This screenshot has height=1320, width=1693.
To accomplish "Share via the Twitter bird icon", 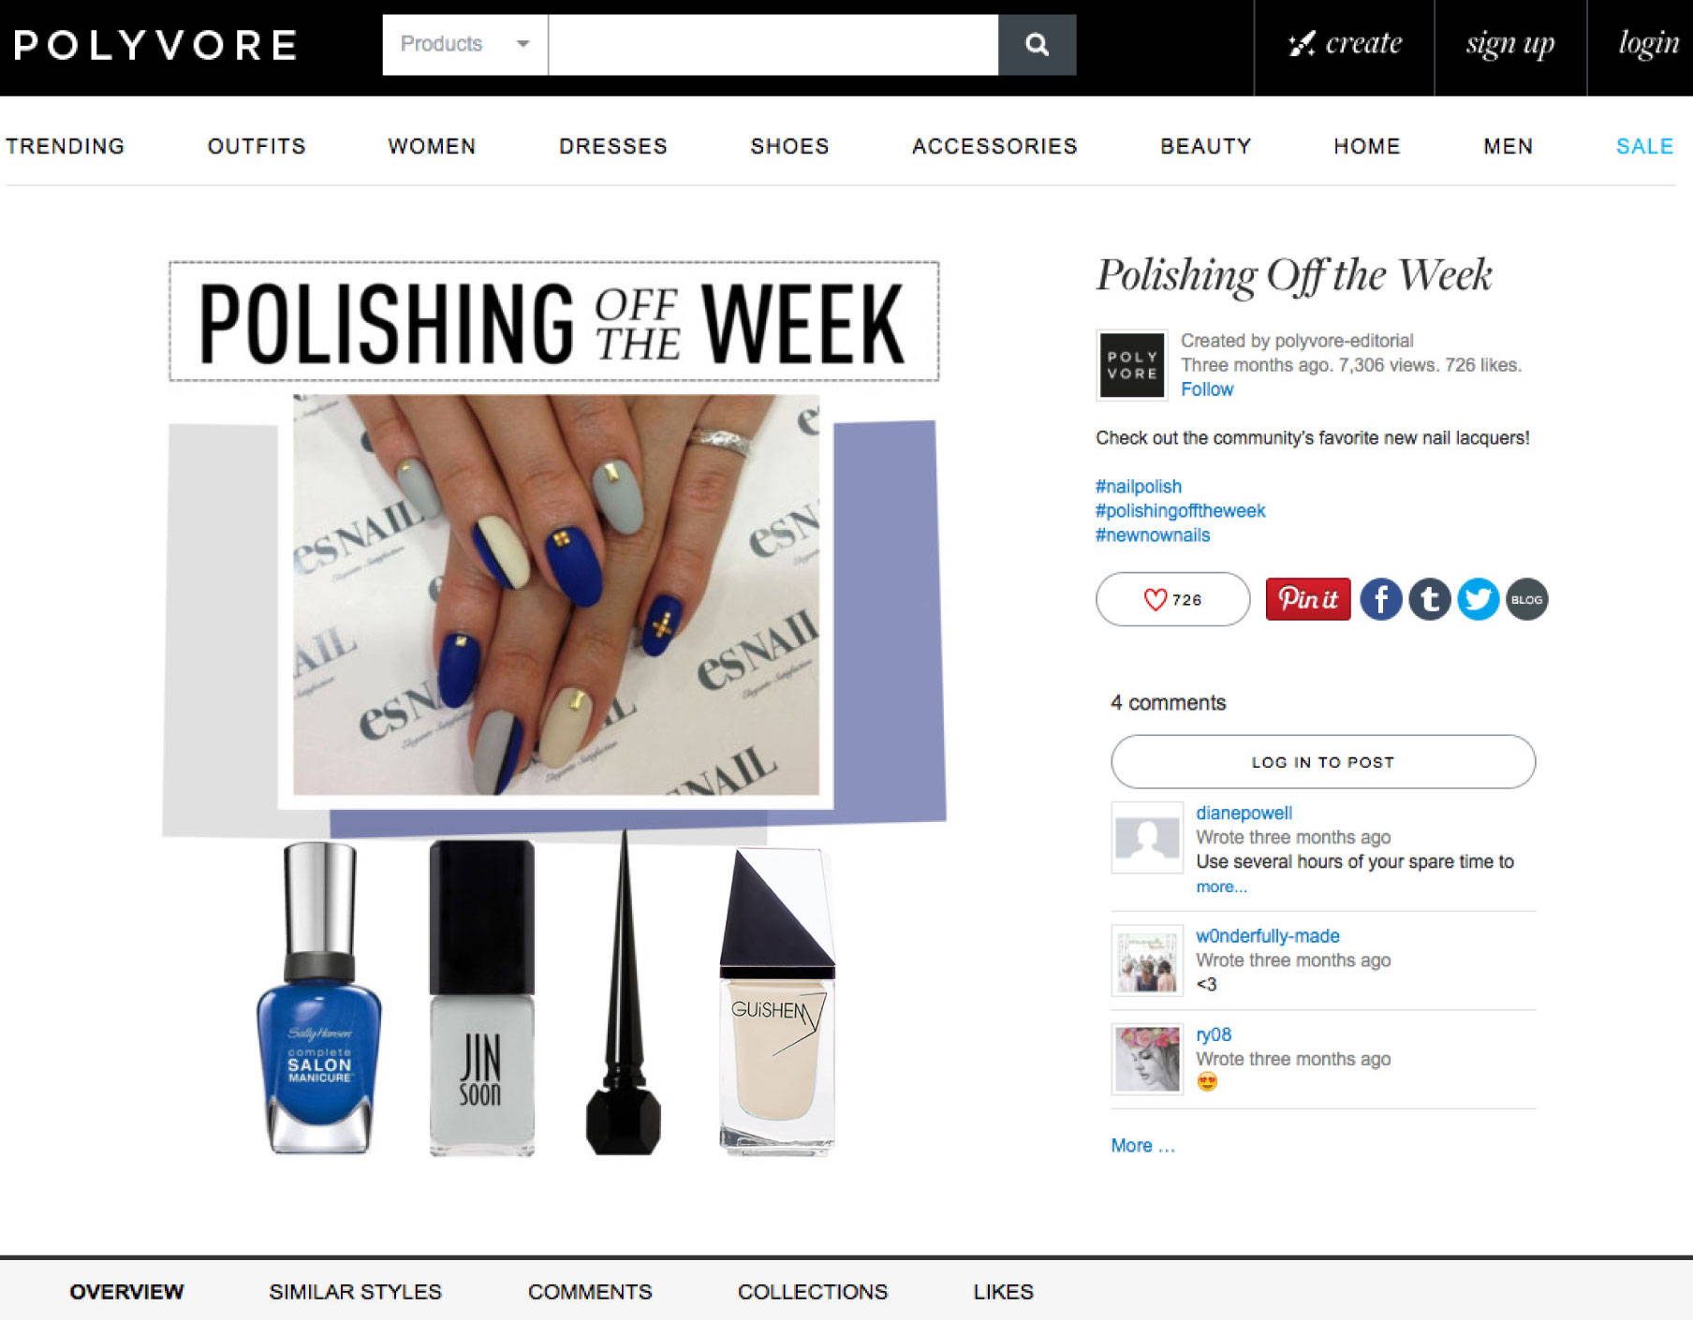I will pyautogui.click(x=1478, y=599).
